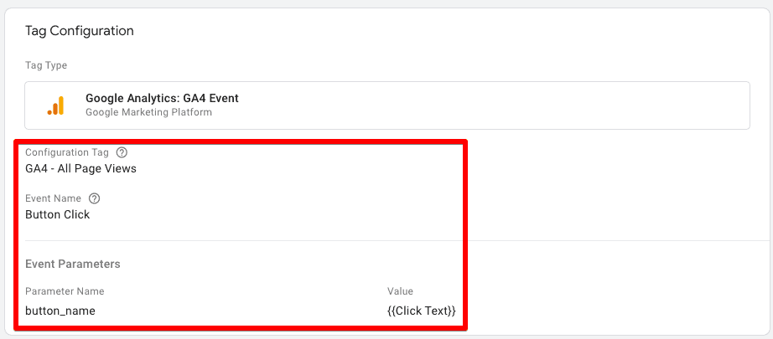Click empty area right of the tag type name

coord(493,105)
